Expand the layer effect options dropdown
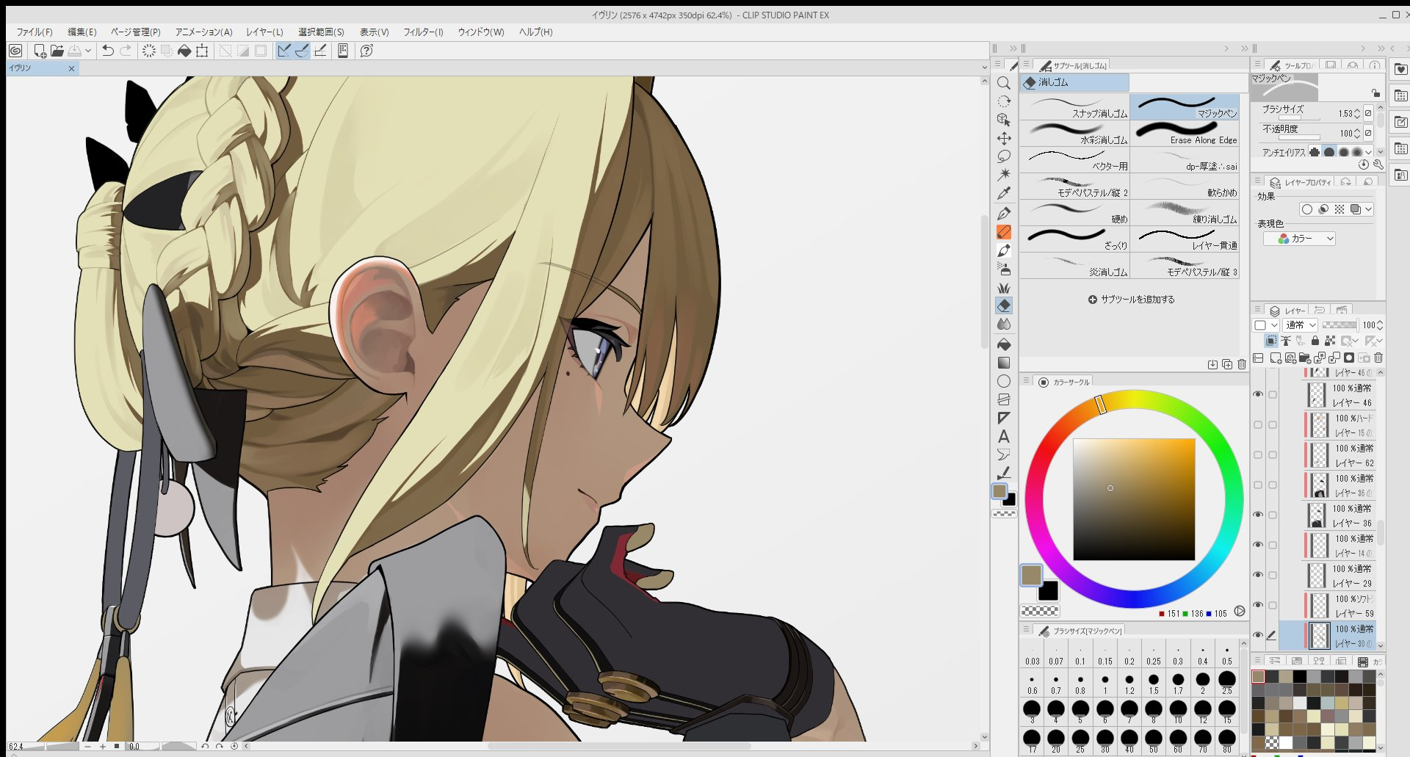Viewport: 1410px width, 757px height. pos(1369,209)
